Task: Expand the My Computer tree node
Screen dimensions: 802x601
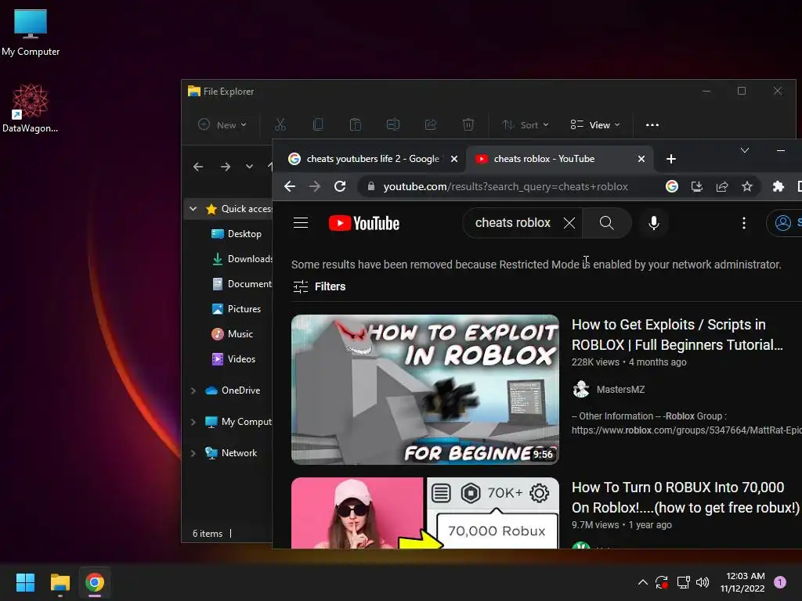Action: (193, 422)
